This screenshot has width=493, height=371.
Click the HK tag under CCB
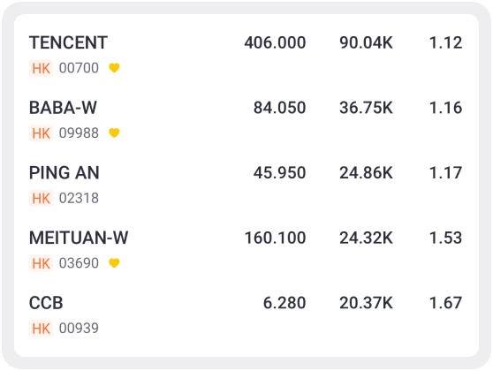click(x=41, y=329)
